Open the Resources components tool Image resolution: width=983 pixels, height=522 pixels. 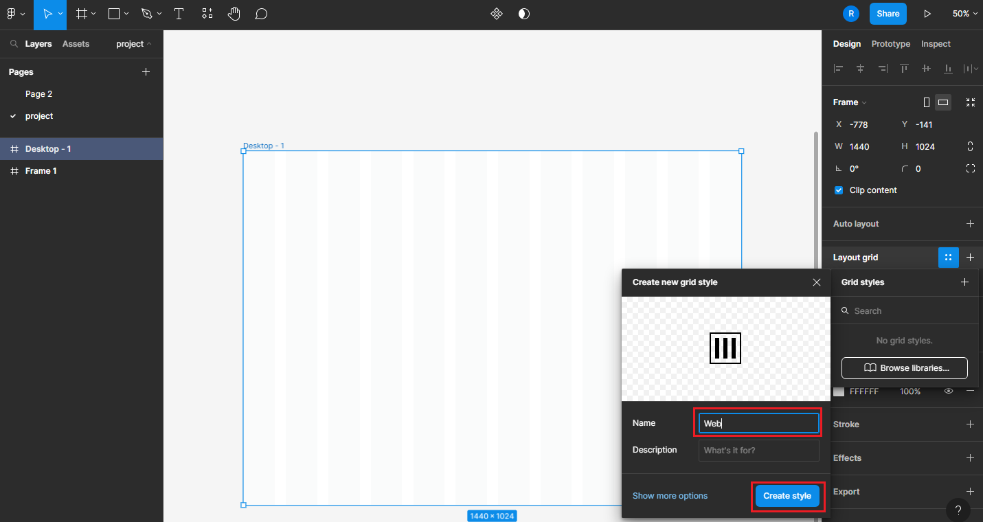(x=207, y=14)
